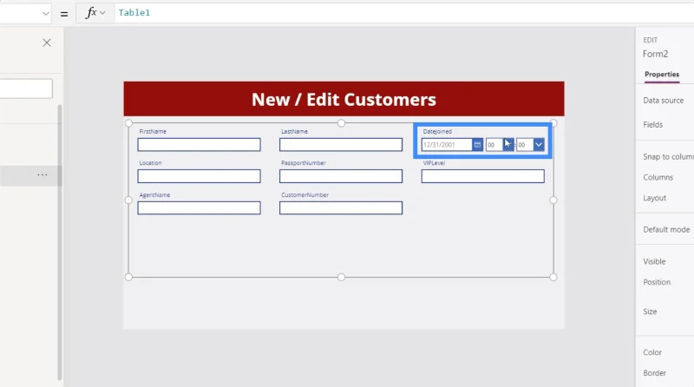
Task: Click the Color property
Action: 652,352
